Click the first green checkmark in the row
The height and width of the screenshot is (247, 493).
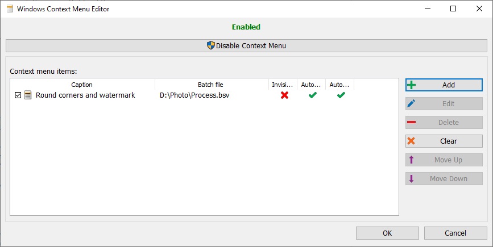click(312, 95)
